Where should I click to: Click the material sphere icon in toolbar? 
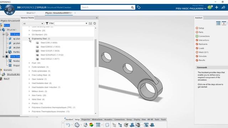tap(138, 125)
